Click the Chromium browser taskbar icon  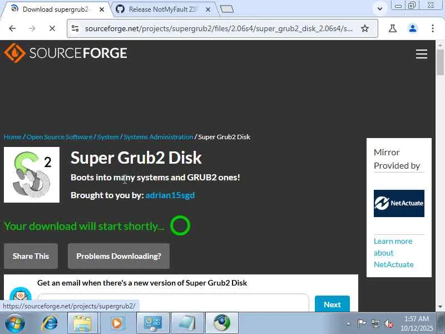click(222, 323)
